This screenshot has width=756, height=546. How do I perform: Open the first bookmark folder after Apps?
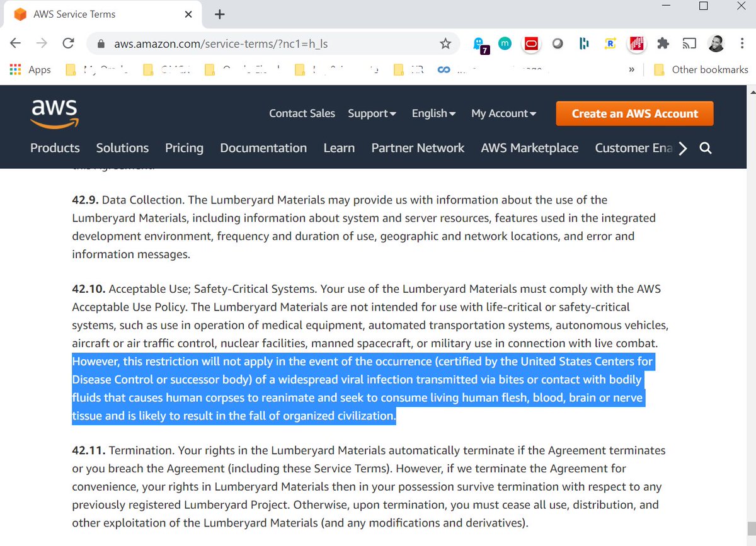[96, 69]
